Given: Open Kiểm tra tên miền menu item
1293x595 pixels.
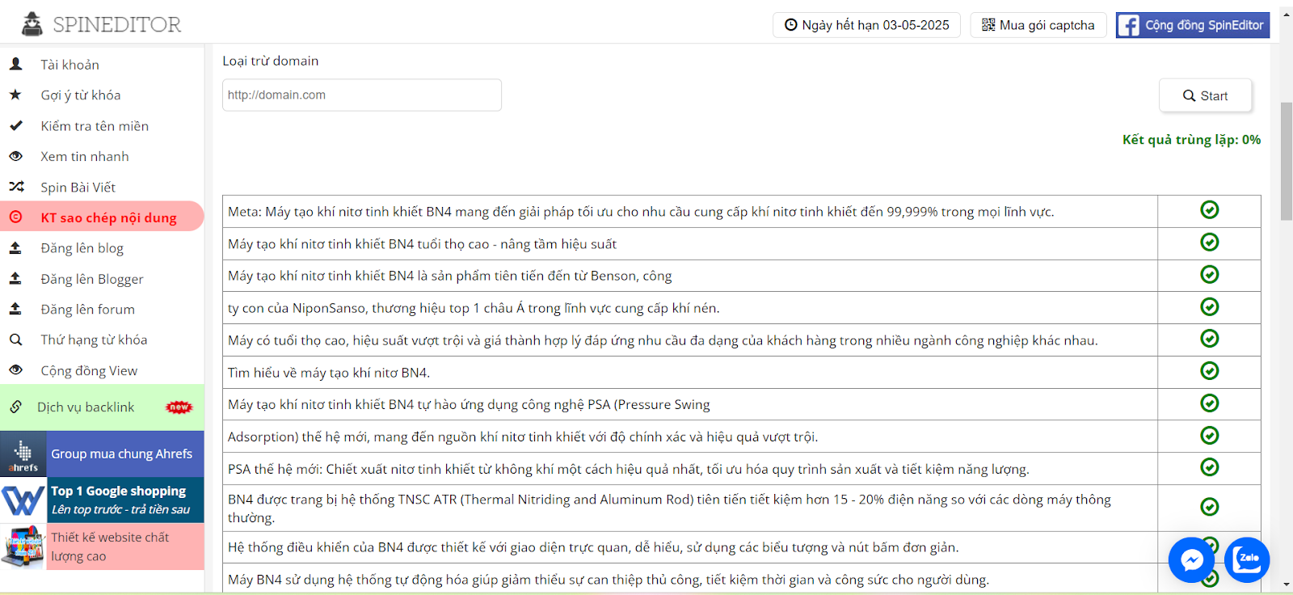Looking at the screenshot, I should coord(95,126).
